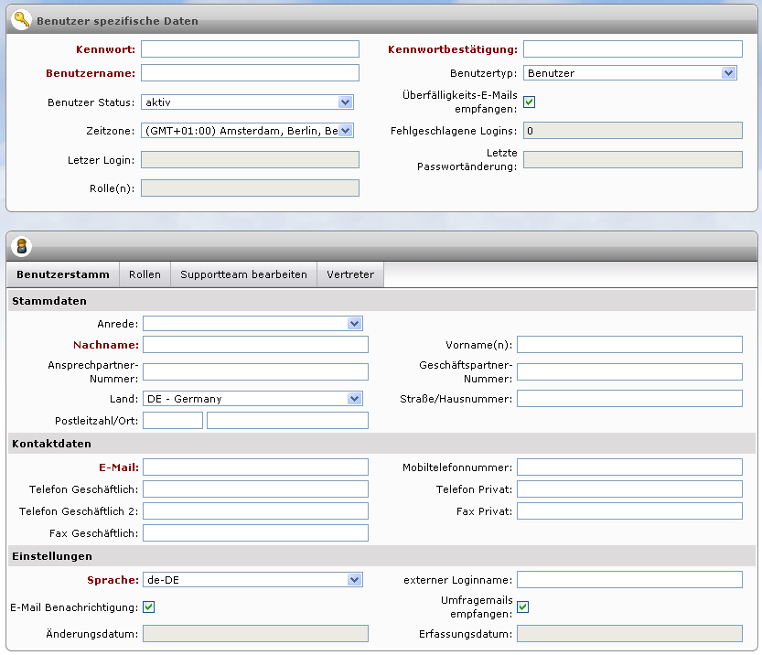
Task: Click the Letzte Passwortänderung field
Action: (x=633, y=160)
